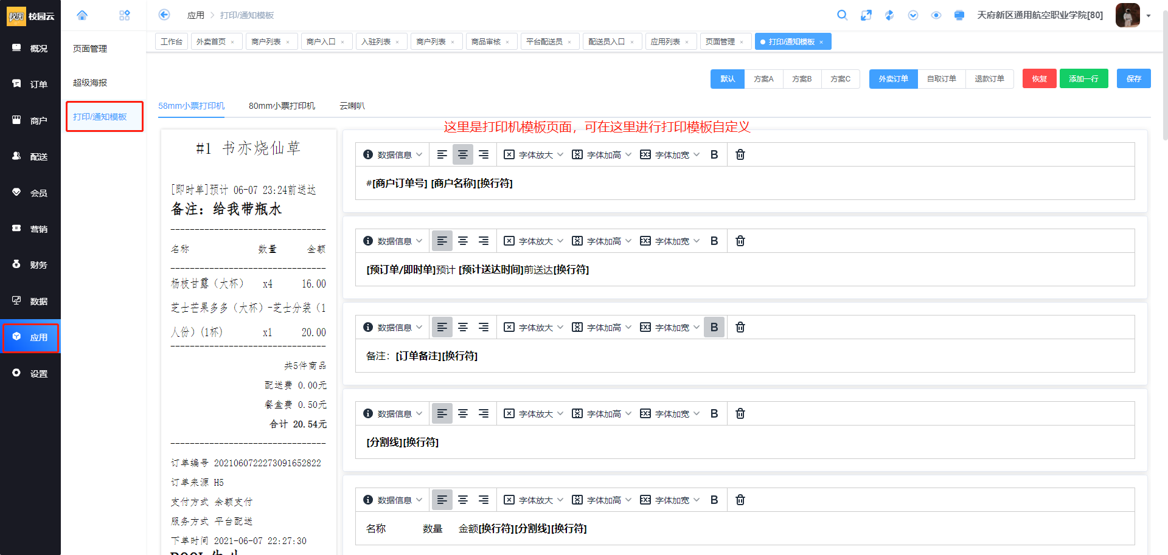Open 字体放大 dropdown in first template row

pos(534,155)
